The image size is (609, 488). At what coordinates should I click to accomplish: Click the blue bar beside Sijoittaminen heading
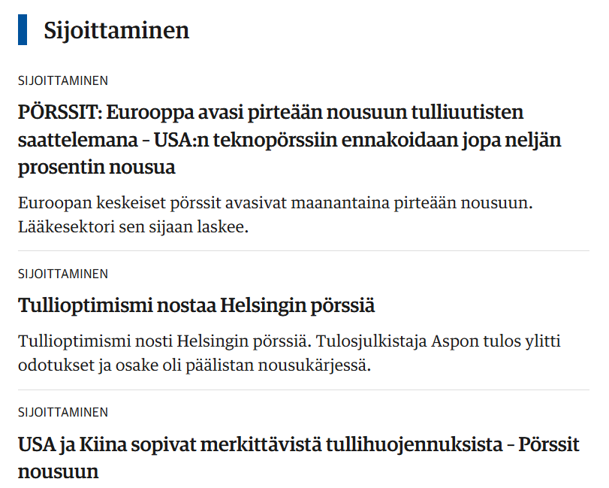point(23,29)
